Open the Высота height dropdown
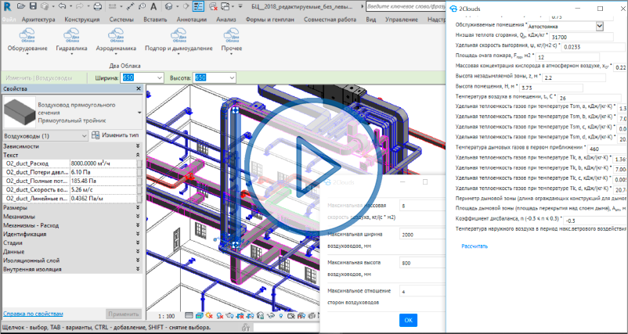 click(232, 77)
